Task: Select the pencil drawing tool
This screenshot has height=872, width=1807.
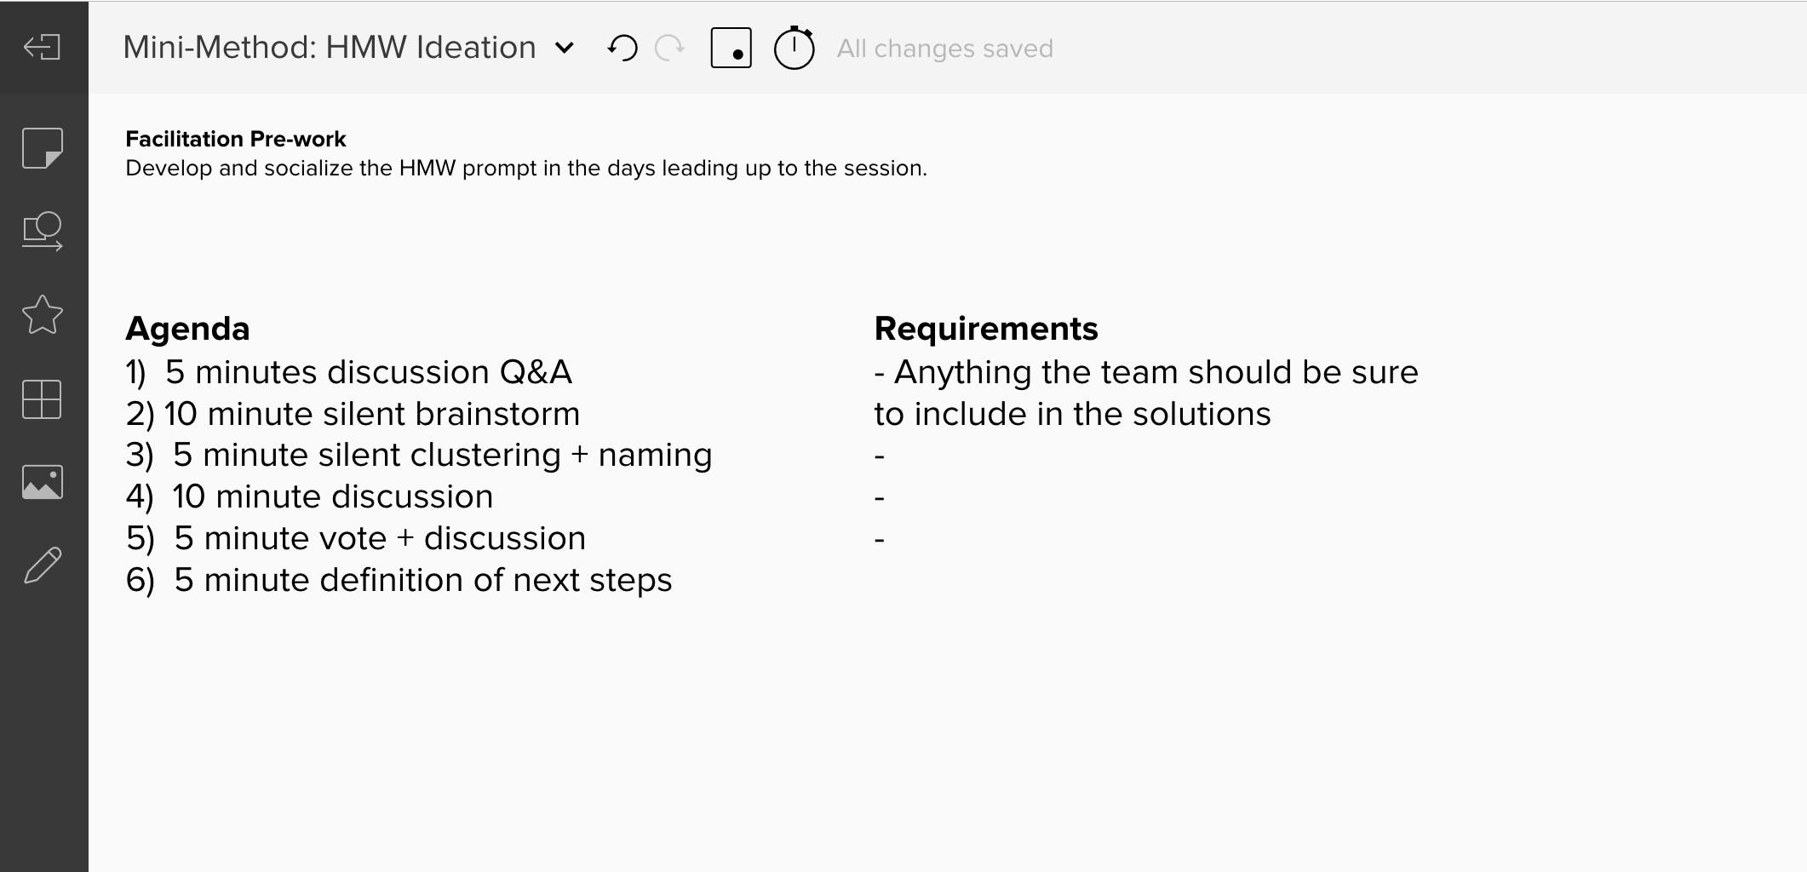Action: (x=43, y=565)
